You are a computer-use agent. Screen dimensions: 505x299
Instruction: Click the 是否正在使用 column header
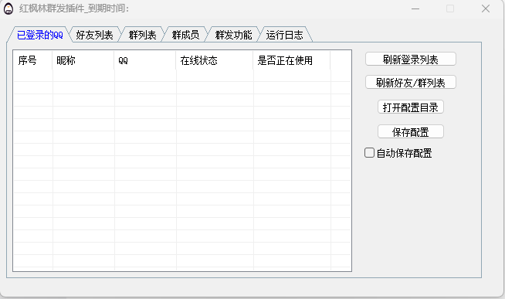click(x=292, y=60)
